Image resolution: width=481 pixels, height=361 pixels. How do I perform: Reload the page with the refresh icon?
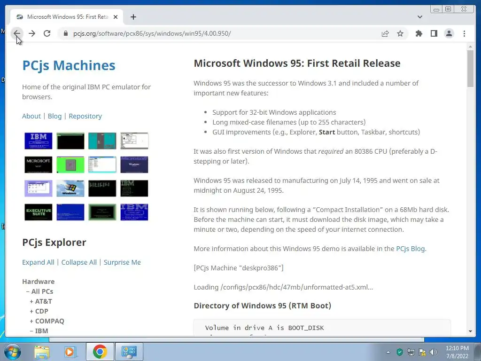47,33
